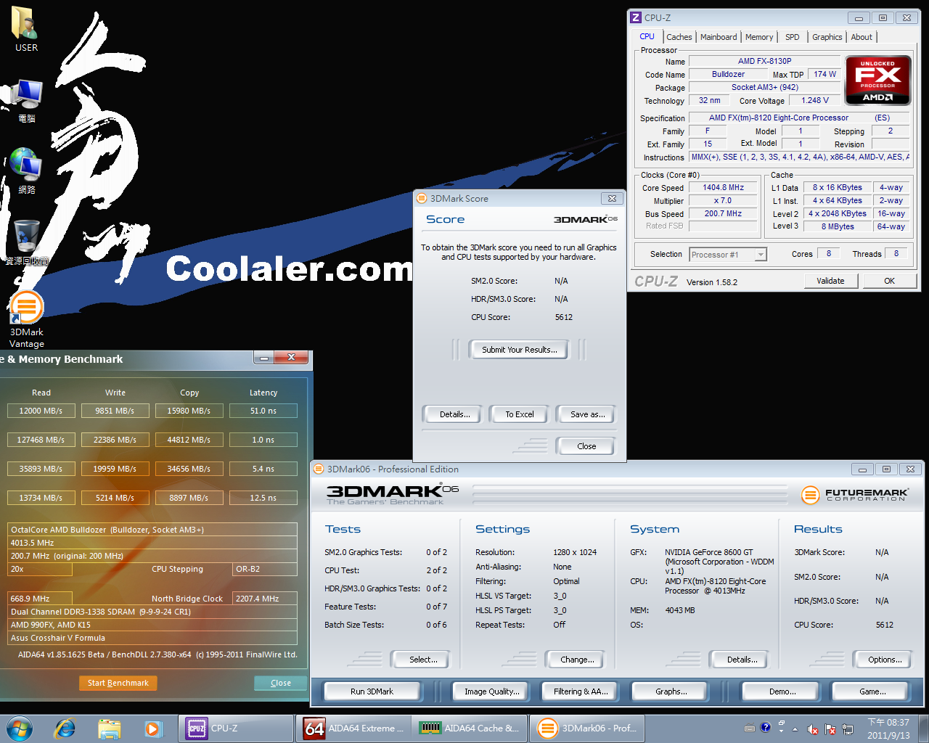Click the 3DMark Score window title icon
Screen dimensions: 929x743
tap(421, 198)
